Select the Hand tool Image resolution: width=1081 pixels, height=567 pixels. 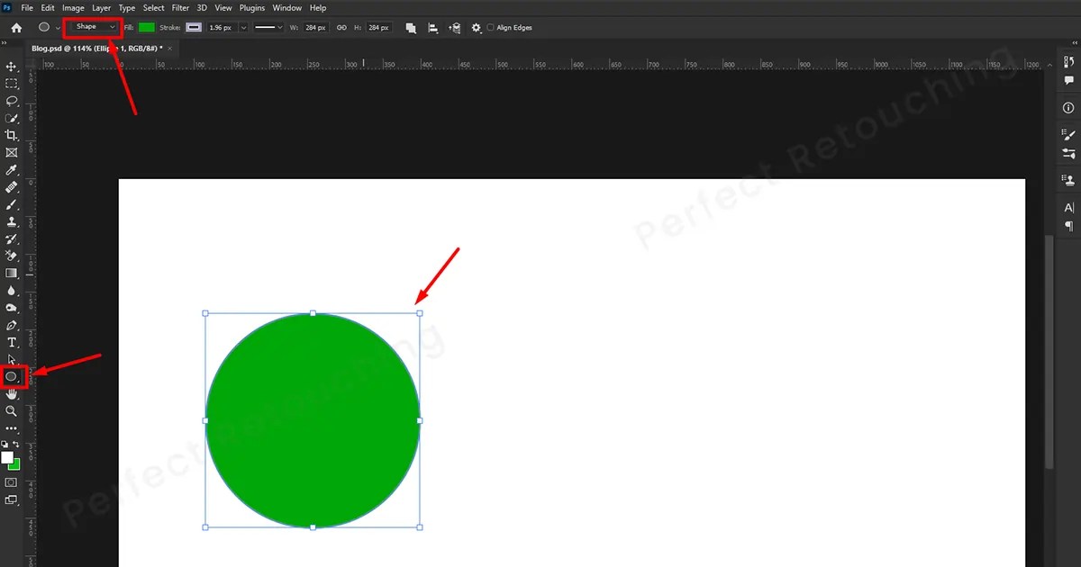tap(13, 393)
